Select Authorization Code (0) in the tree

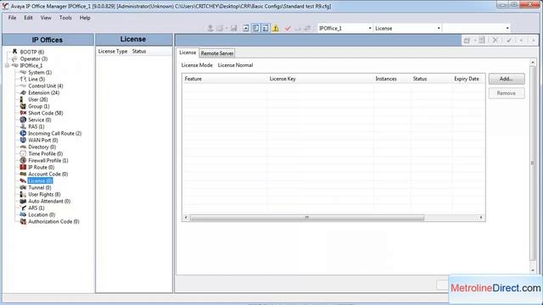point(53,221)
